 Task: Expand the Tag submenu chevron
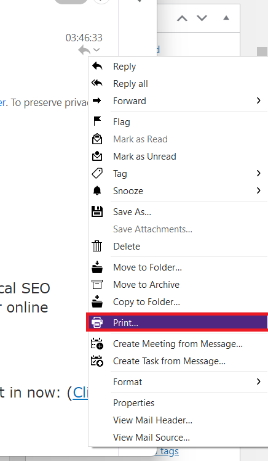pos(258,173)
